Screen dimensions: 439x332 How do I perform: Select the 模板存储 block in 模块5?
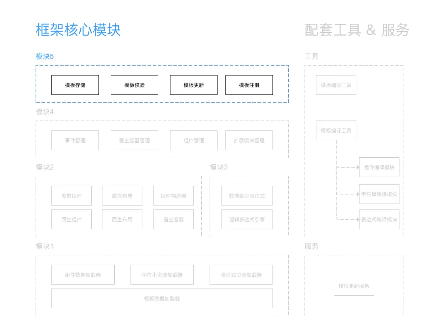point(75,85)
